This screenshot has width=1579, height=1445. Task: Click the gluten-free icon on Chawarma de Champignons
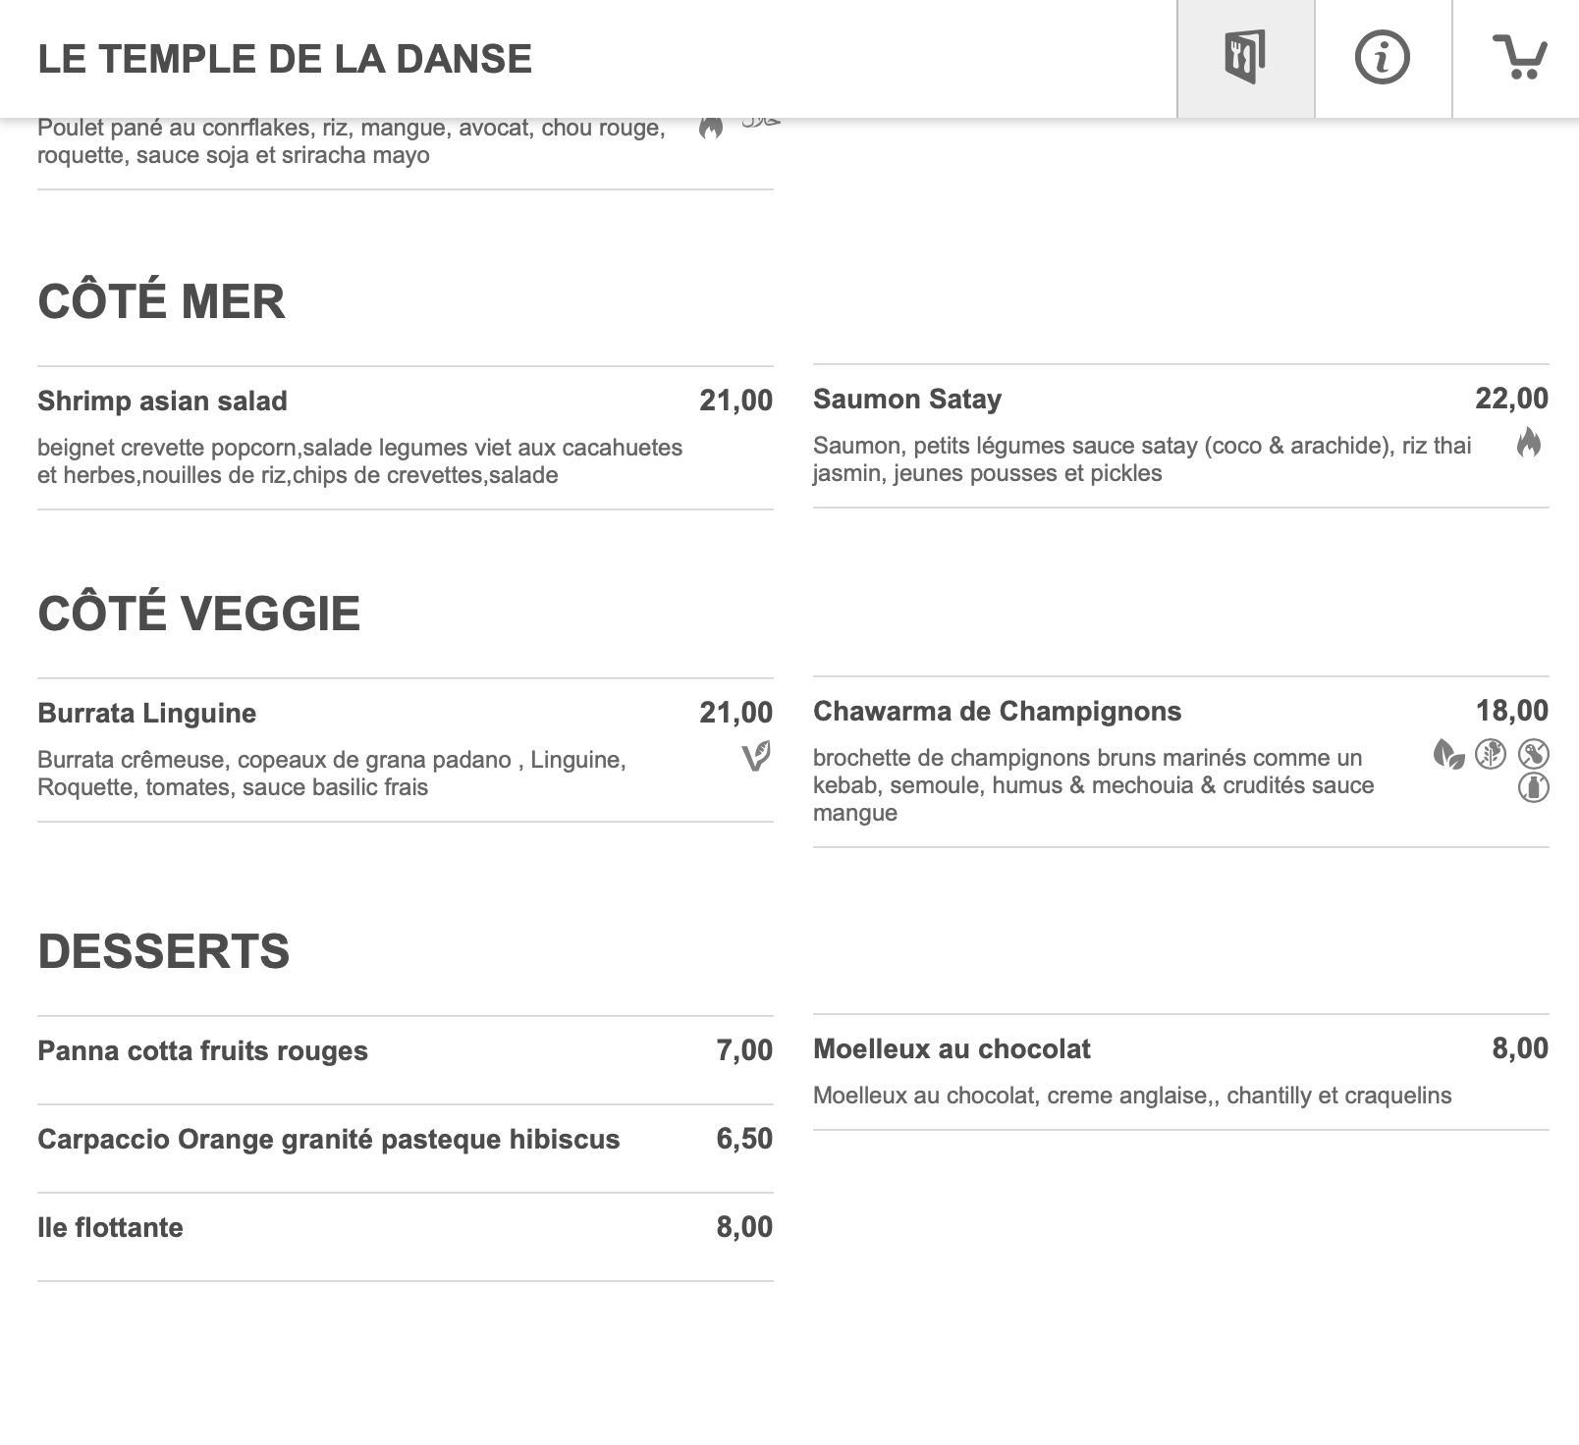point(1491,754)
